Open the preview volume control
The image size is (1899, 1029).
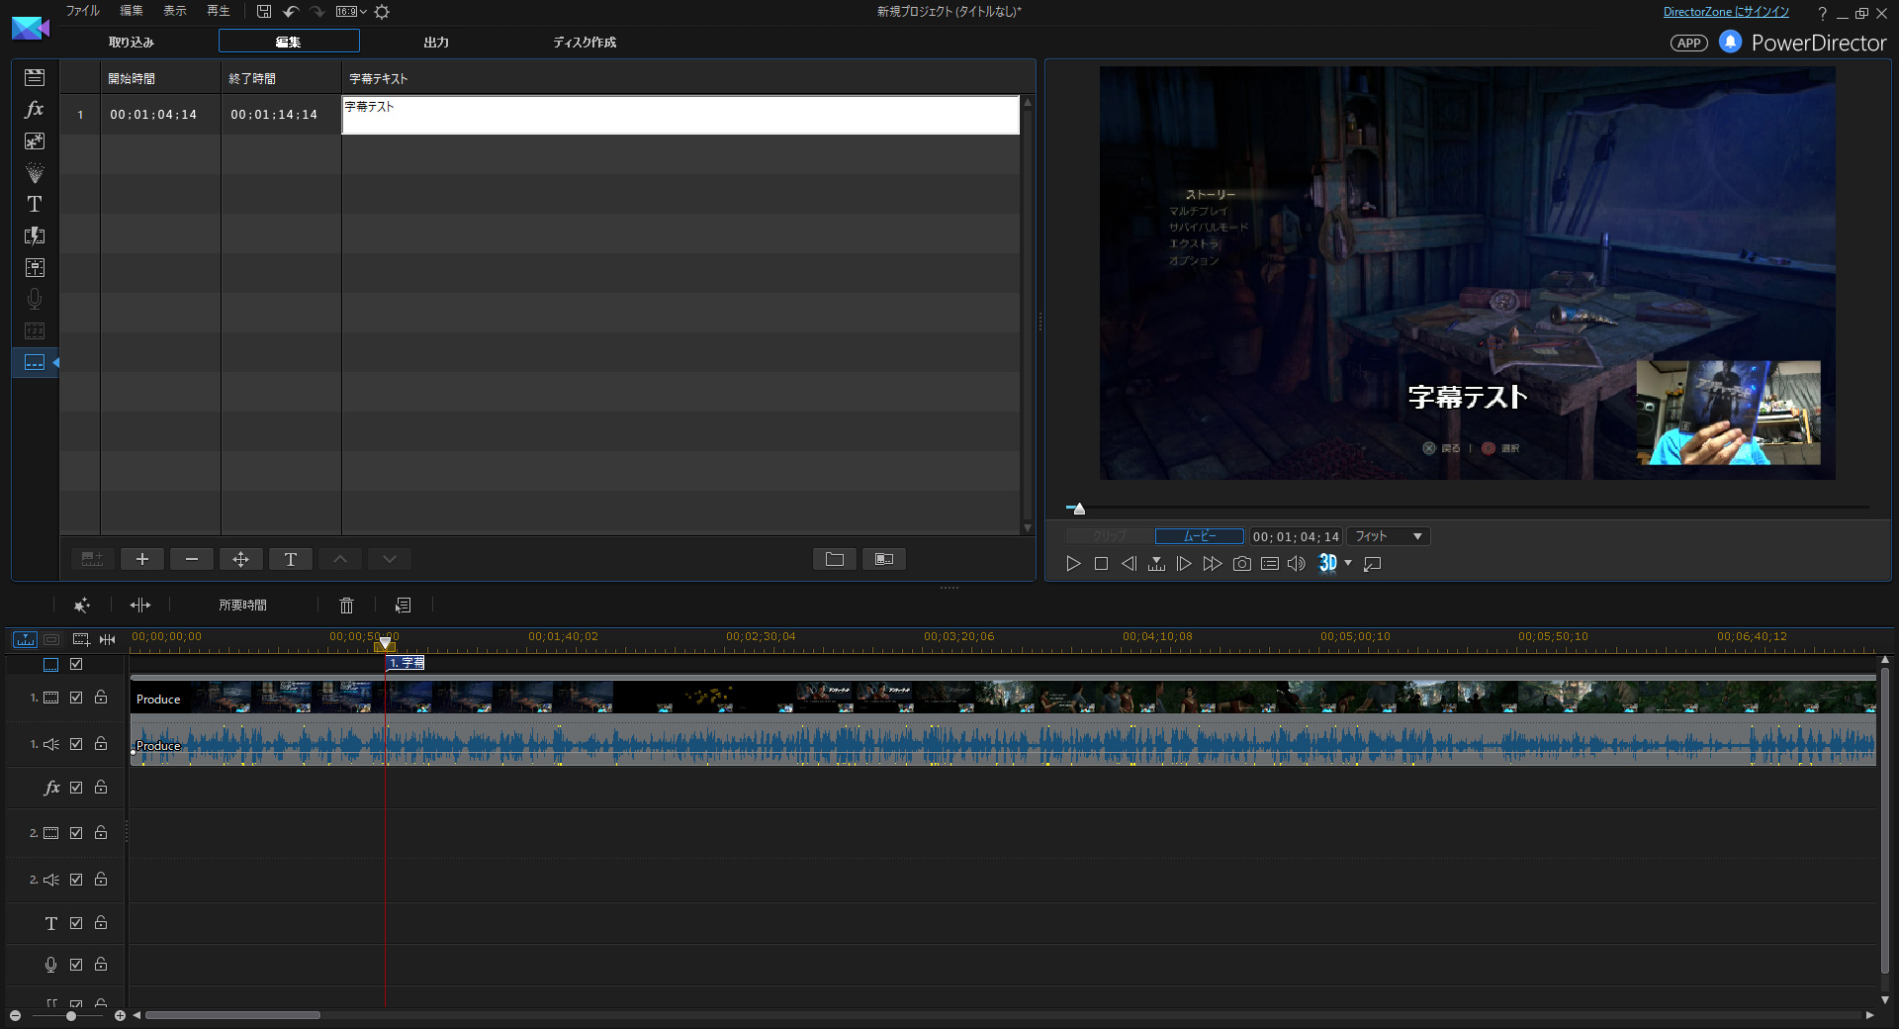coord(1297,564)
